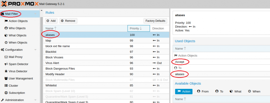
Task: Click Out direction of Virus Alert
Action: tap(157, 63)
